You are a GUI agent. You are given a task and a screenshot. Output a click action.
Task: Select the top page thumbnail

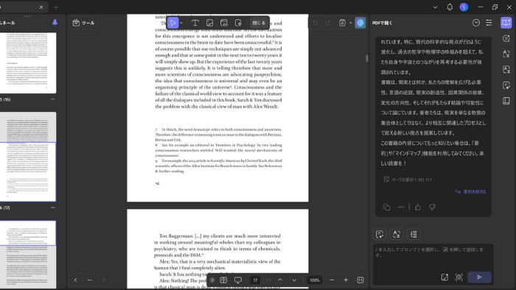point(28,63)
